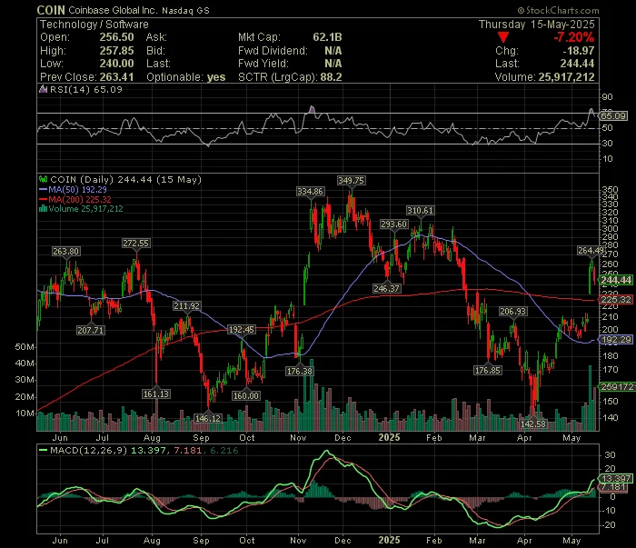This screenshot has height=548, width=636.
Task: Click the green 244.44 price axis tag
Action: click(616, 280)
